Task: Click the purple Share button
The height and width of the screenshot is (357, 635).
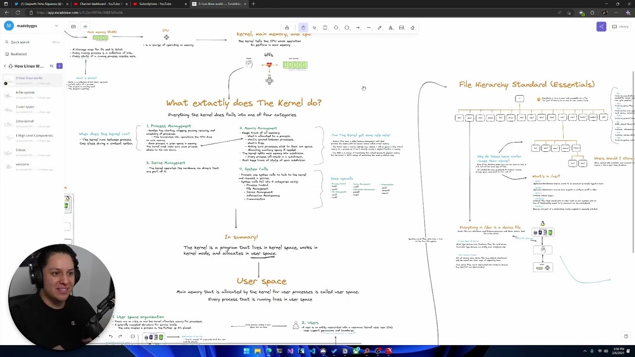Action: pos(601,27)
